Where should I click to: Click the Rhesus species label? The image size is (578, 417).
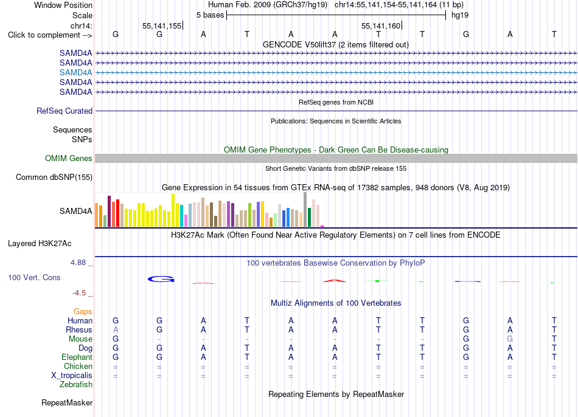coord(79,329)
